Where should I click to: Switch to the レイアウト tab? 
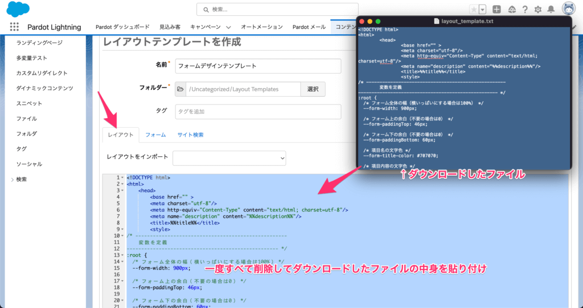[x=121, y=135]
